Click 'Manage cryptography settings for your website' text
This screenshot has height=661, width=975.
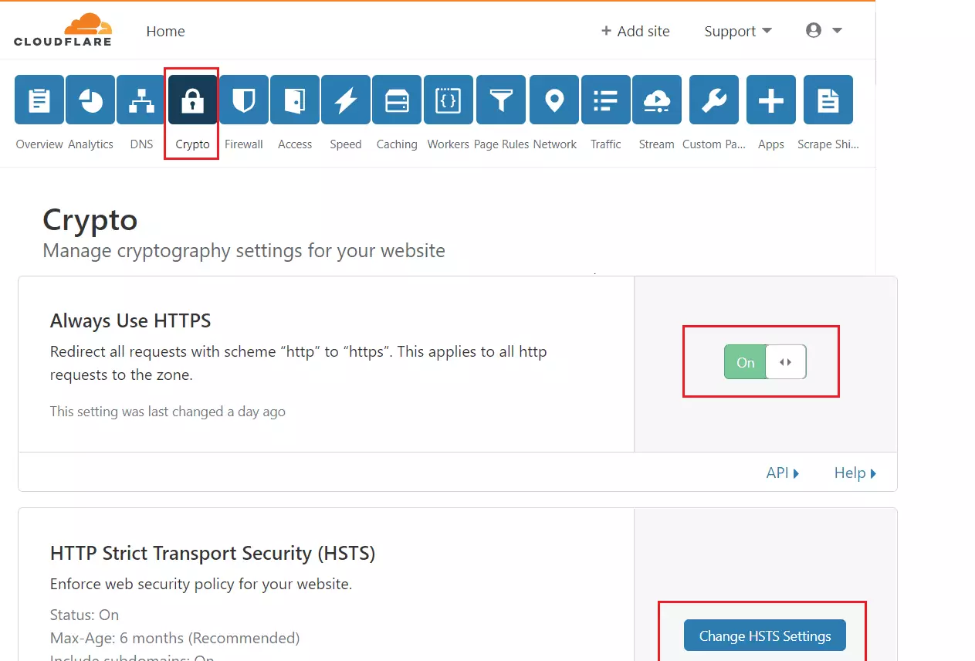click(244, 251)
